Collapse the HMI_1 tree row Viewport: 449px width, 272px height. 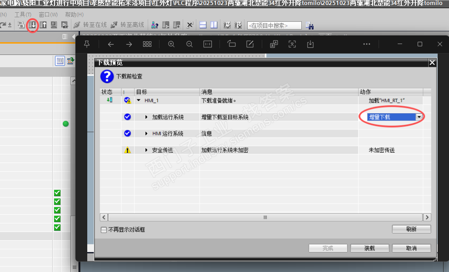(x=139, y=100)
